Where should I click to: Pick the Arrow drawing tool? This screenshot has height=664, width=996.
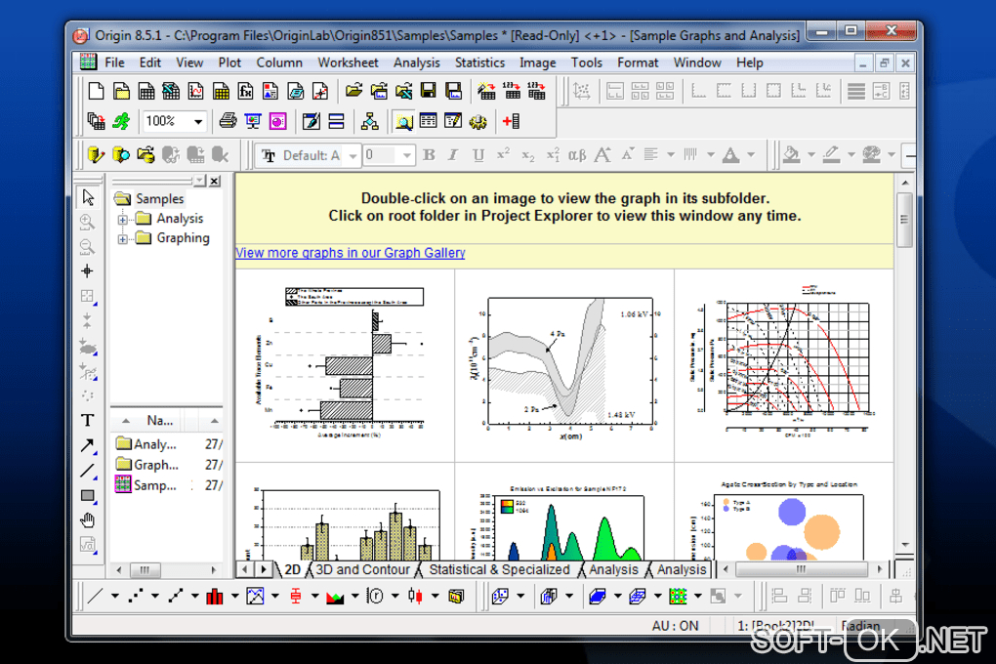[x=88, y=445]
